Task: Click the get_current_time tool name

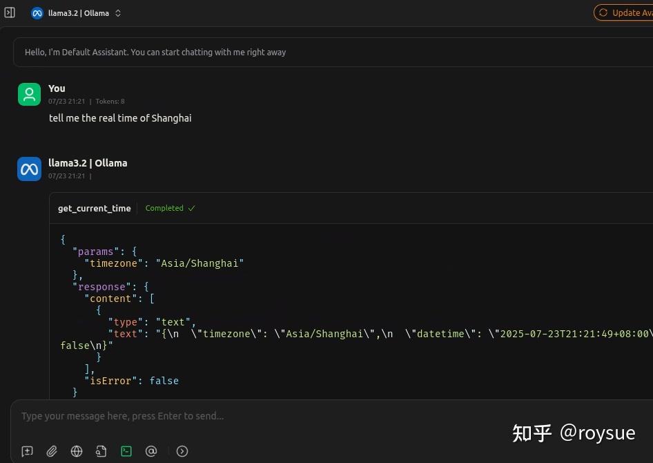Action: [x=95, y=209]
